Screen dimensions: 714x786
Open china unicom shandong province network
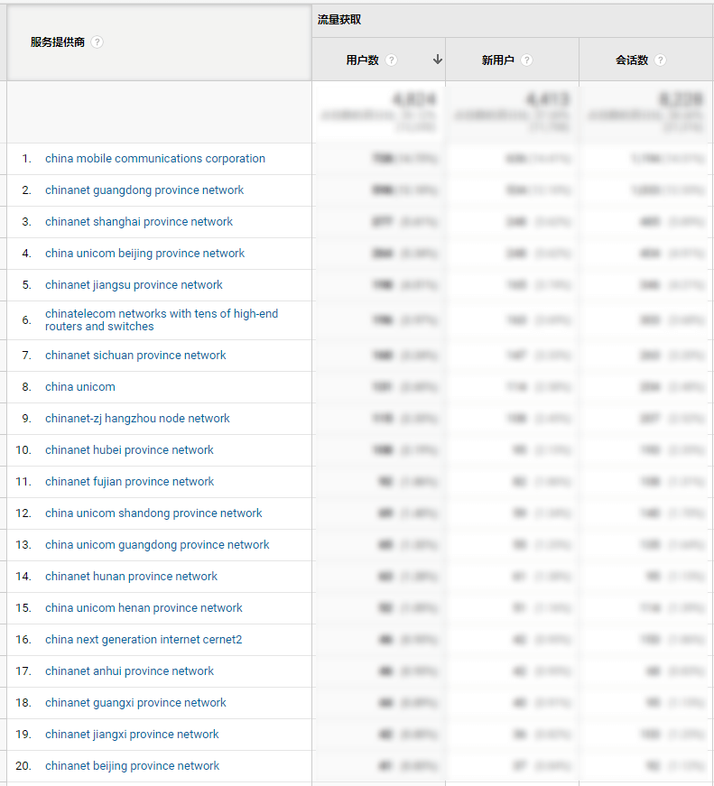point(153,513)
